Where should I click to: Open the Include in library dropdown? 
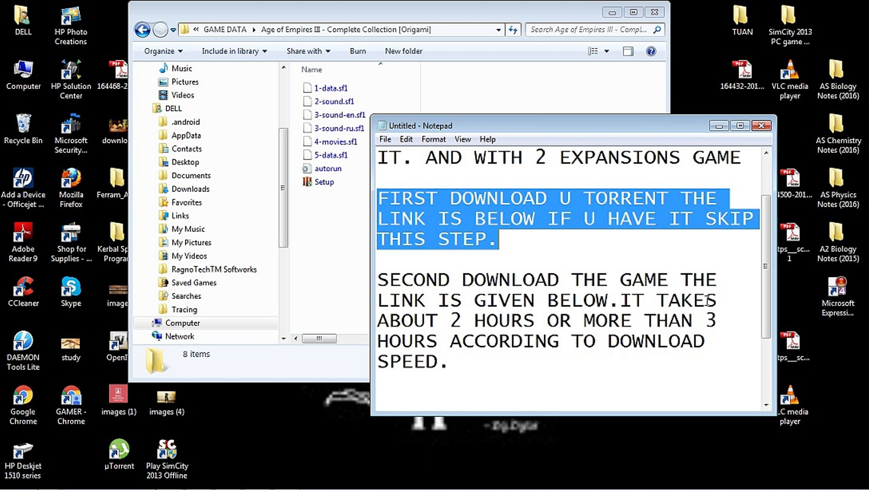234,51
